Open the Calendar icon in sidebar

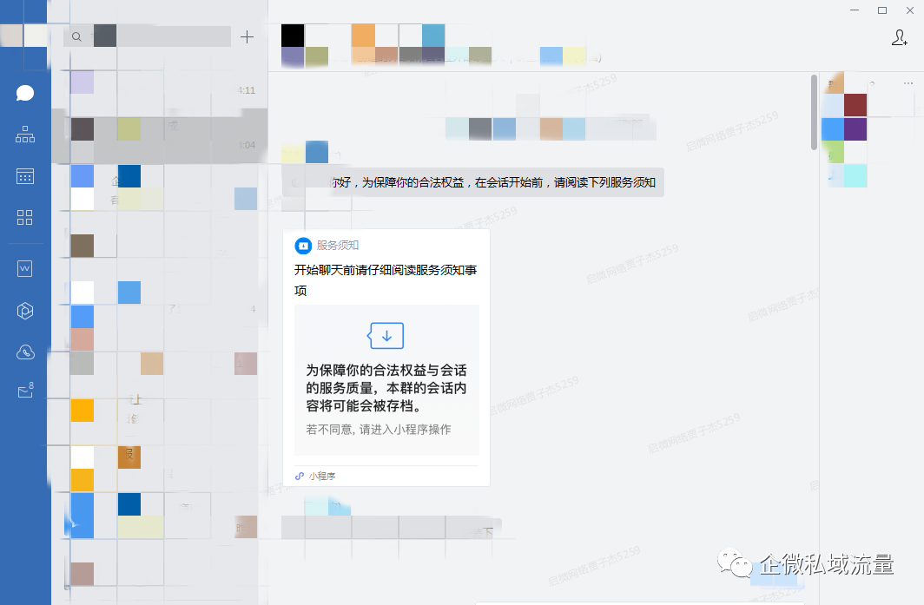point(24,176)
